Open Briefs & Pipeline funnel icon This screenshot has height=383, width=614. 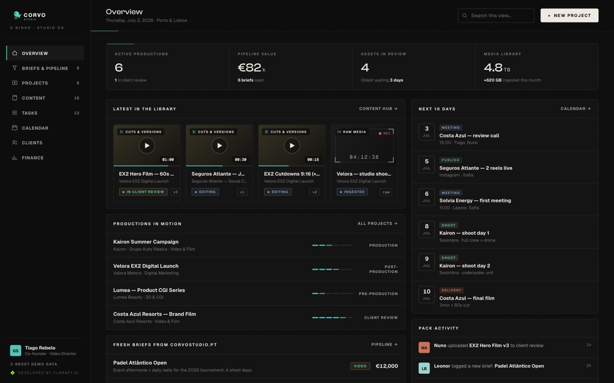coord(14,68)
